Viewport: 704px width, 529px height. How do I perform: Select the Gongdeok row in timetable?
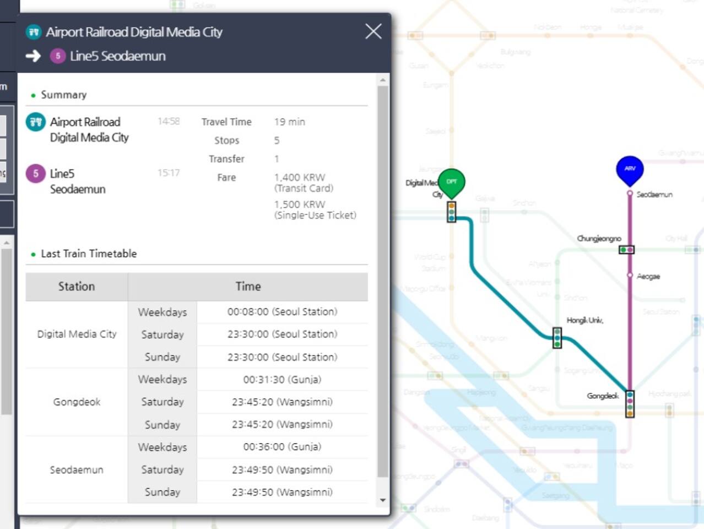[77, 402]
